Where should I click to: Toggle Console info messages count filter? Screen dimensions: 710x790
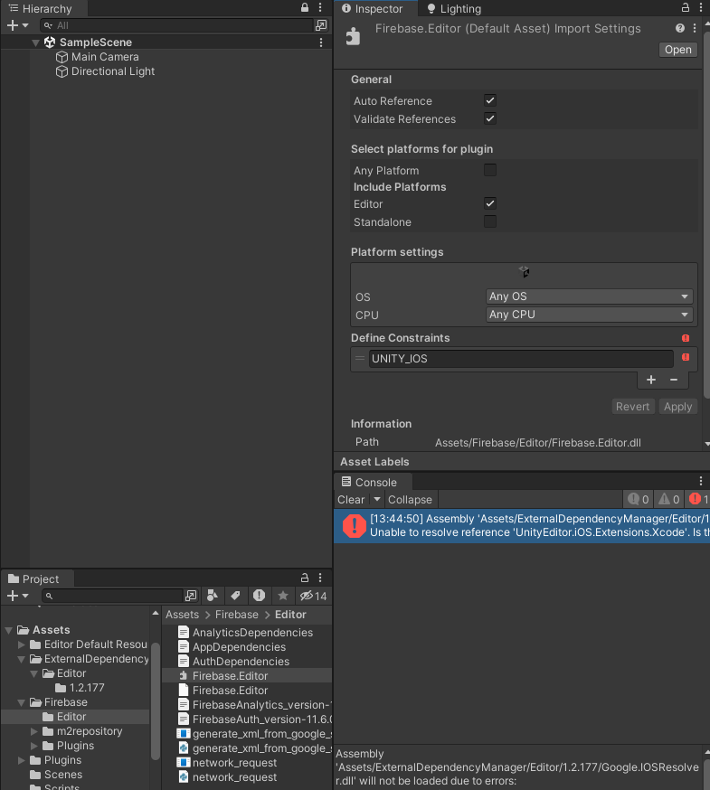point(639,499)
